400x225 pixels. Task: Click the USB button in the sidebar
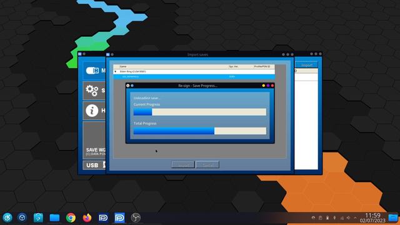(x=94, y=165)
